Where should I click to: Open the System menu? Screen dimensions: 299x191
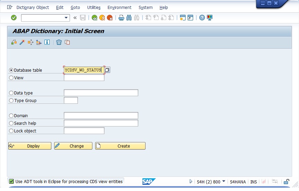point(146,8)
